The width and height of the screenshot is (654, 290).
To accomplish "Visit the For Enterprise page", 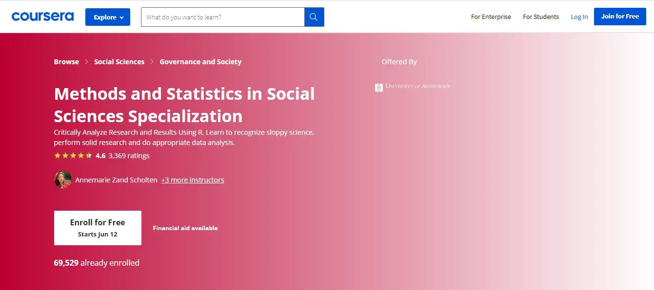I will pos(491,17).
